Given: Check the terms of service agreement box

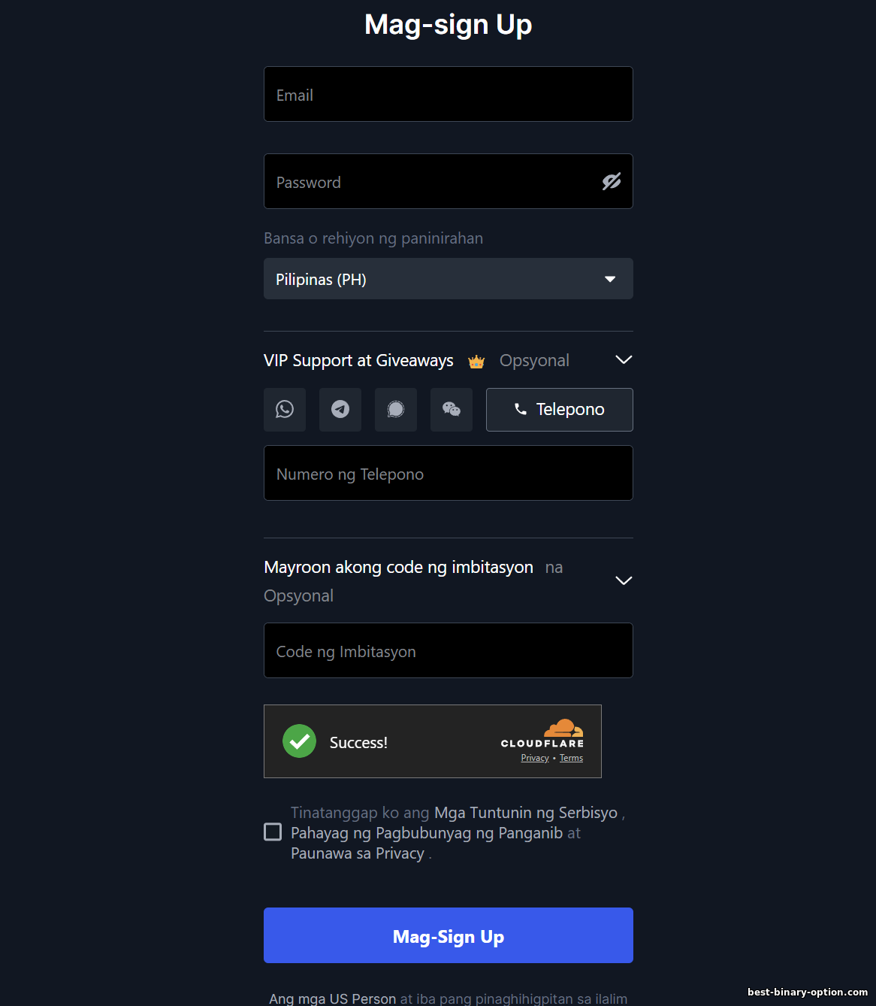Looking at the screenshot, I should [273, 832].
